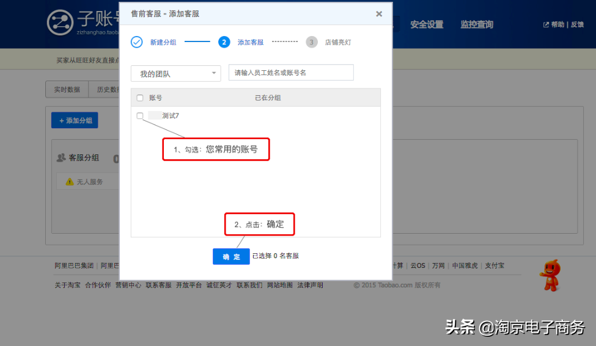Viewport: 596px width, 346px height.
Task: Click the external-link icon beside 帮助
Action: 546,24
